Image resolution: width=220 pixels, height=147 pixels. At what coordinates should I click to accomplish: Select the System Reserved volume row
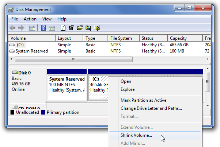tap(109, 51)
